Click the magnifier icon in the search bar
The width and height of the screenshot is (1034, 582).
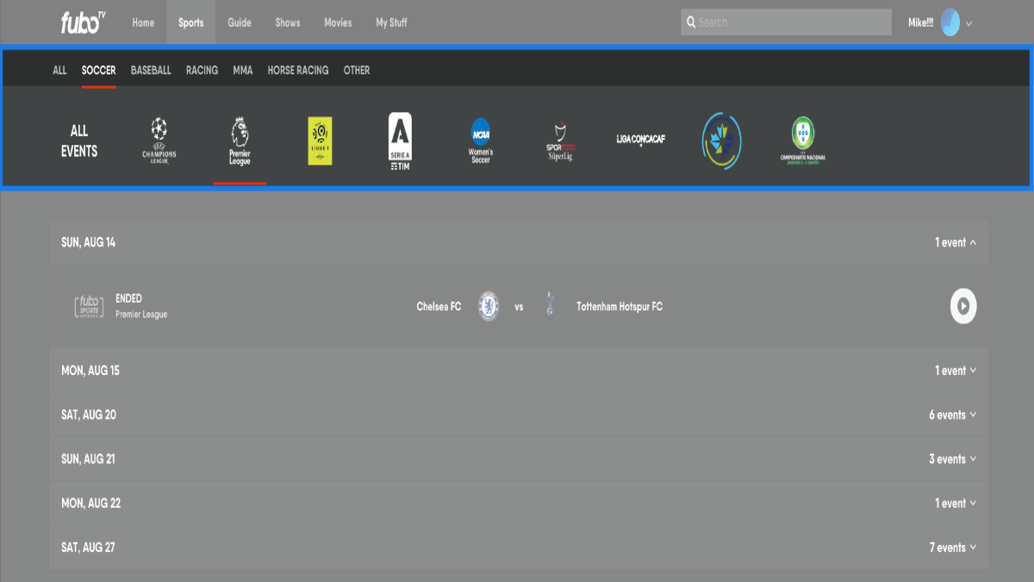pyautogui.click(x=691, y=22)
